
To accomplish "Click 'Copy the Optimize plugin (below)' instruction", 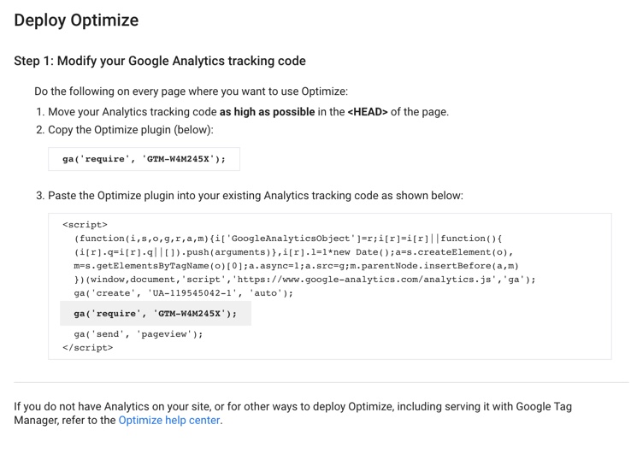I will click(130, 129).
